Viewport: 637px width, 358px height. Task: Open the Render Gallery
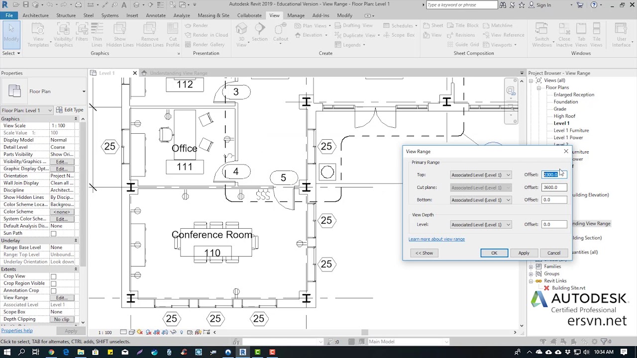(x=205, y=44)
